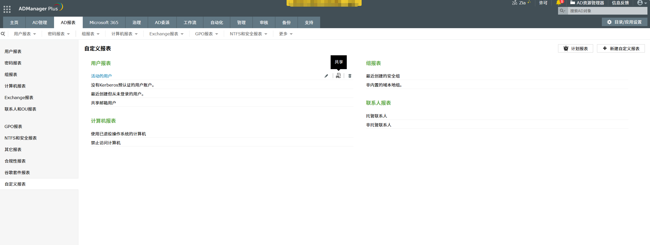Open the 更多 dropdown menu
The height and width of the screenshot is (245, 650).
(286, 34)
